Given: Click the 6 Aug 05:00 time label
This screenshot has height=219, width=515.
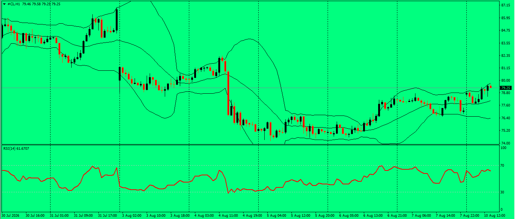Looking at the screenshot, I should tap(349, 216).
